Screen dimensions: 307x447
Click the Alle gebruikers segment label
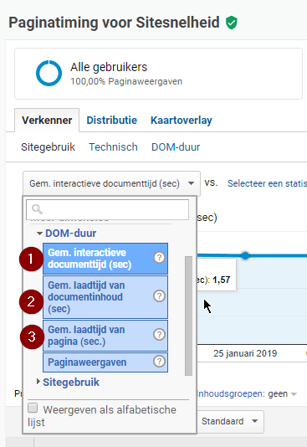pyautogui.click(x=109, y=67)
